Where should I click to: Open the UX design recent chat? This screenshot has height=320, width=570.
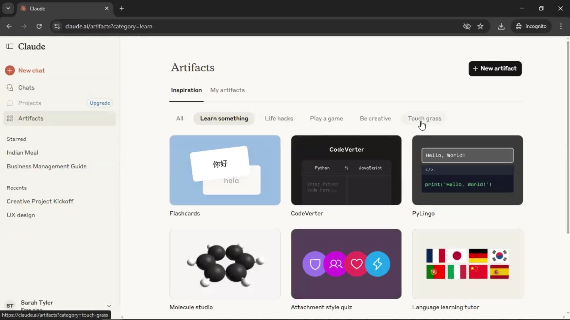pos(21,215)
